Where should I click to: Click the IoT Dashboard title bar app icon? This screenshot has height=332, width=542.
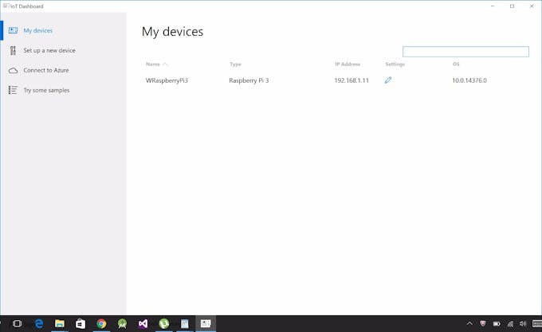(x=6, y=6)
